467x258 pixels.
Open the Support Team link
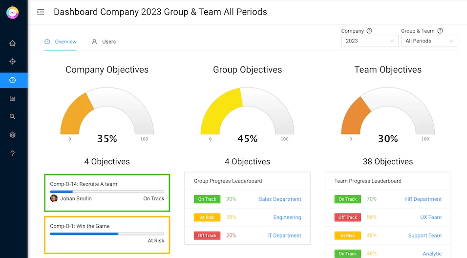coord(425,236)
